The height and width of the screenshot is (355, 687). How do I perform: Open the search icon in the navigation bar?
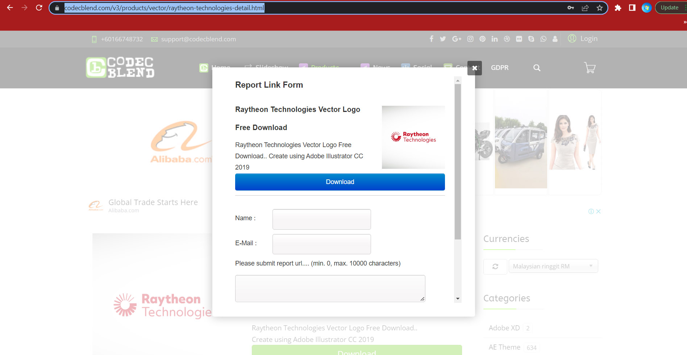point(537,68)
